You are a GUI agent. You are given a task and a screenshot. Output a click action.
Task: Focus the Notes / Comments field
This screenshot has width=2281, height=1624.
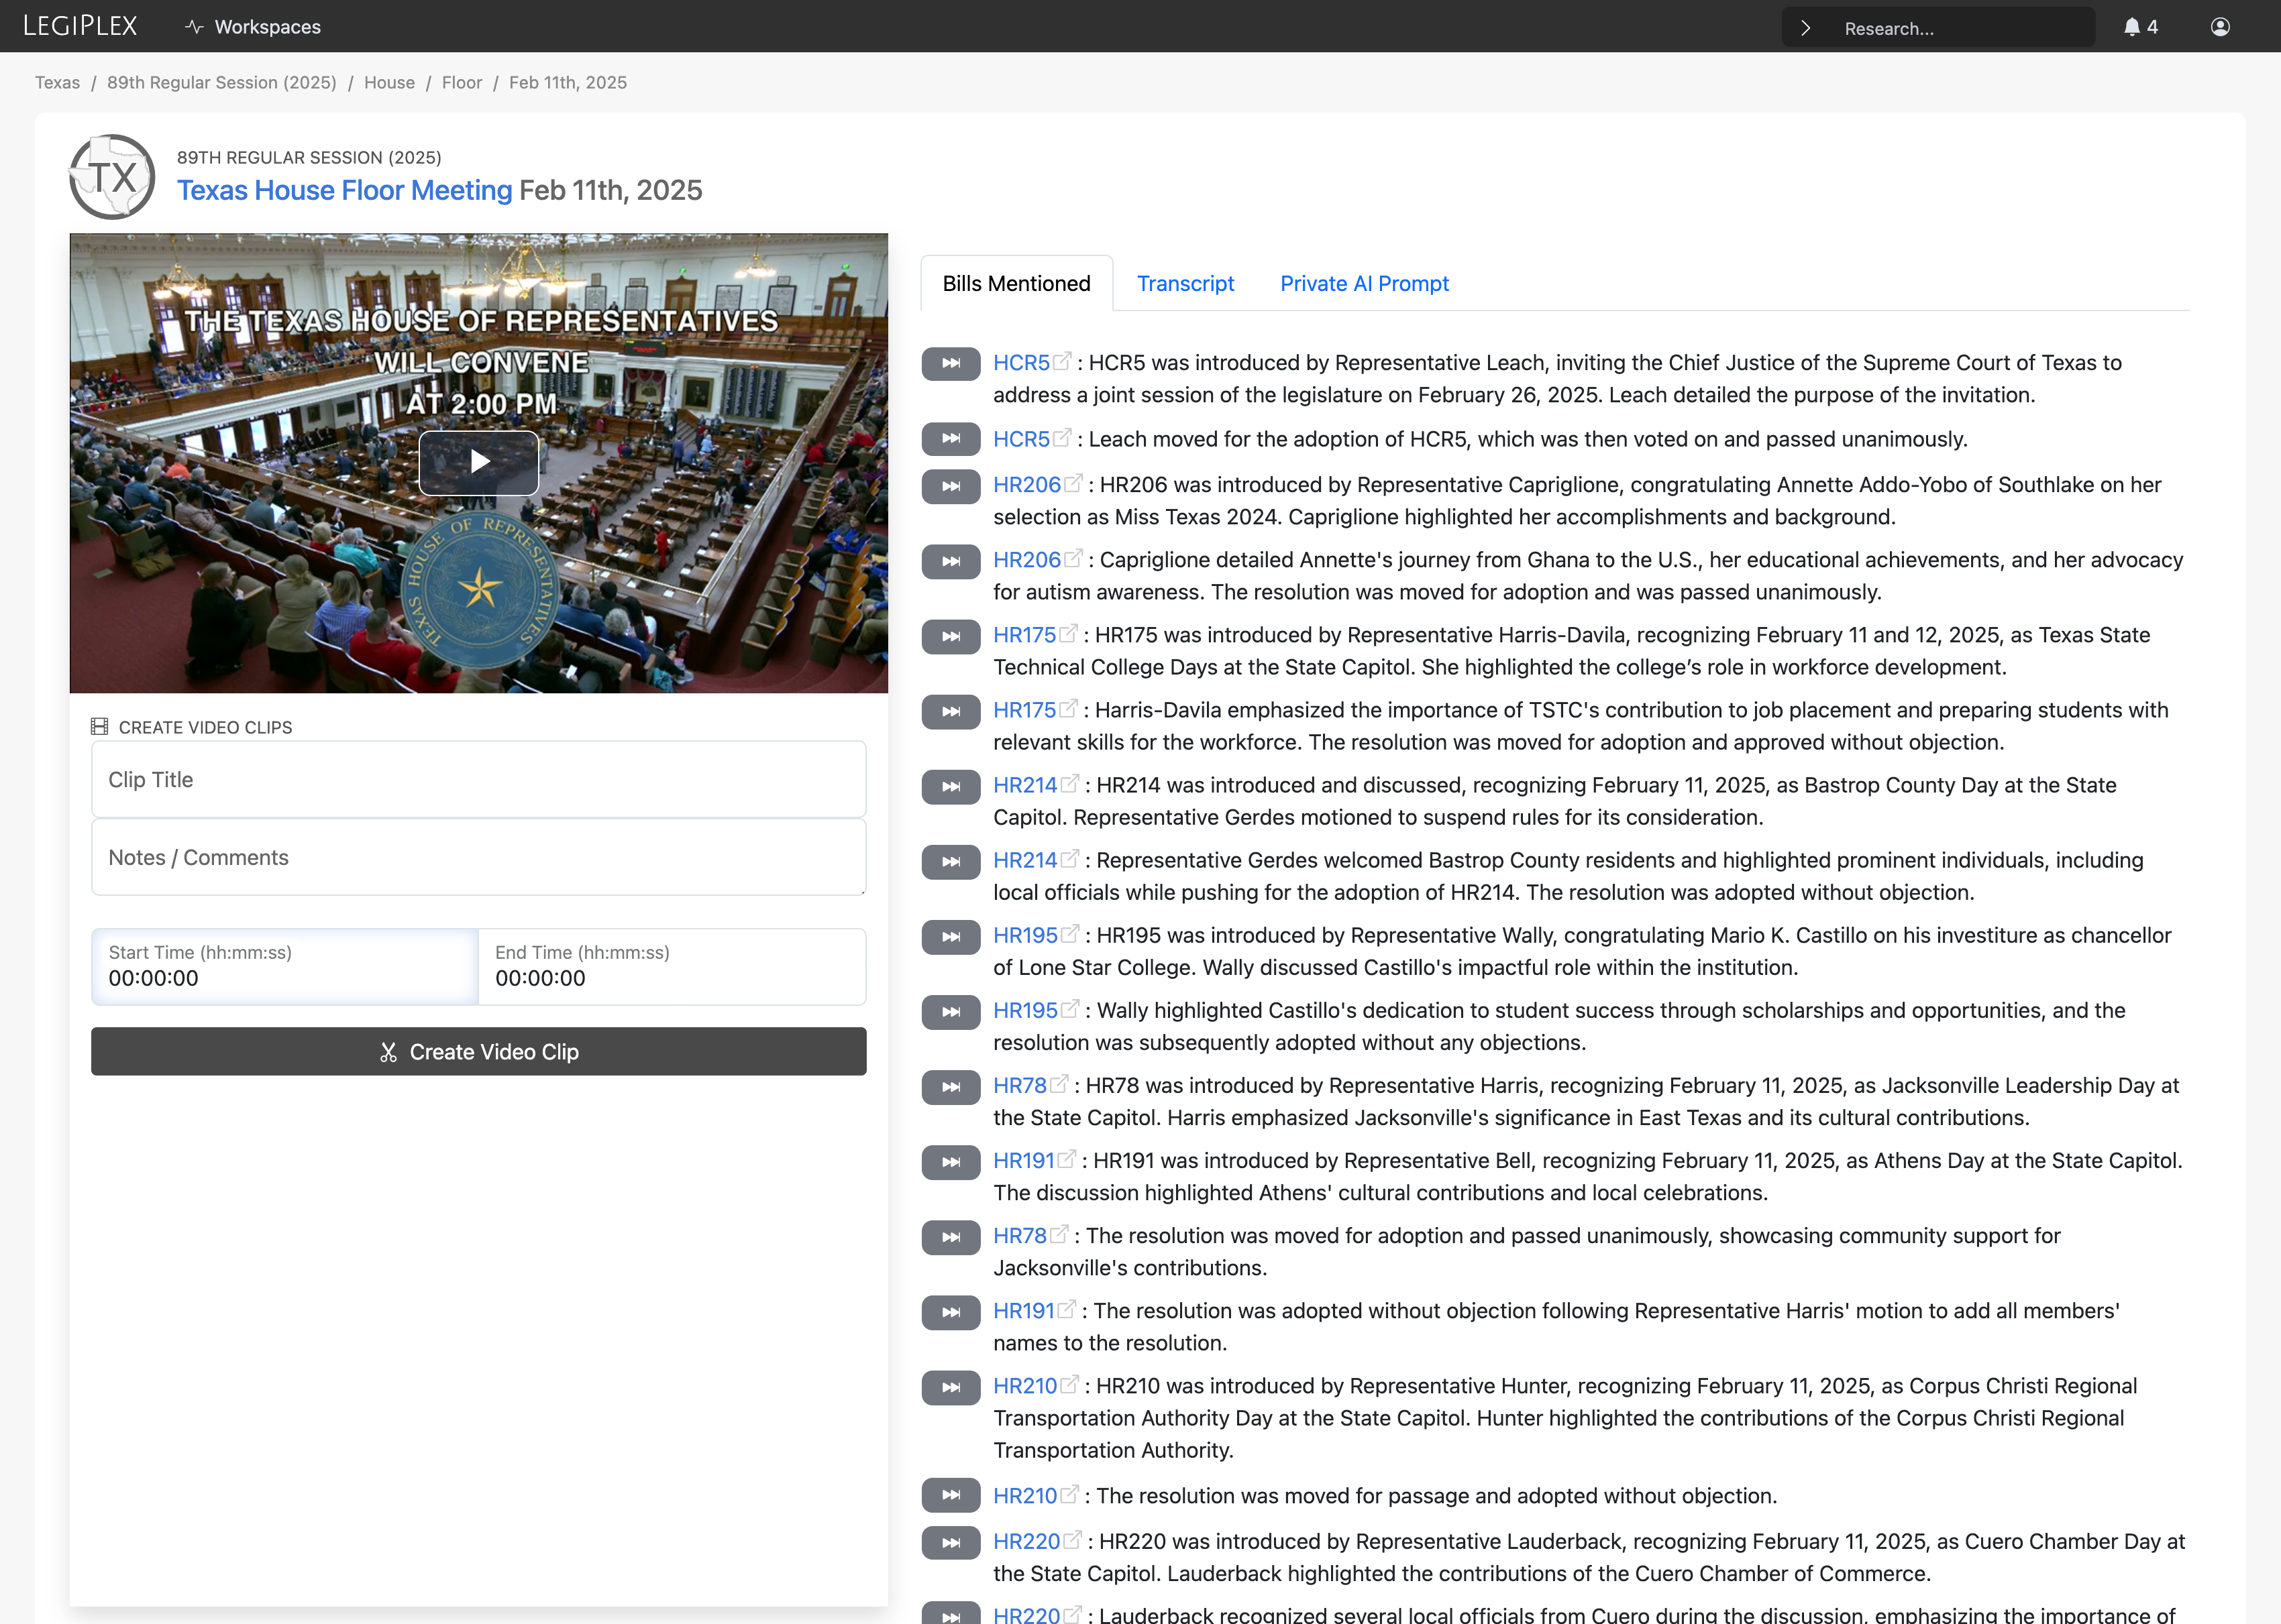[478, 858]
